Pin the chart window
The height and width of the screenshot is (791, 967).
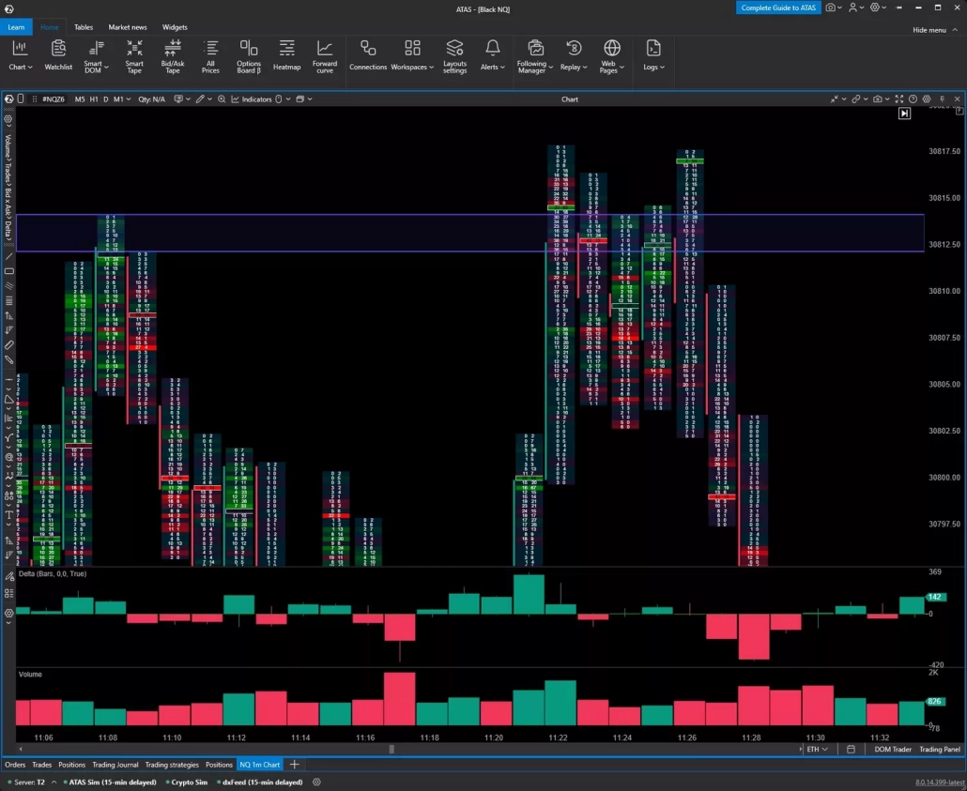[x=942, y=99]
